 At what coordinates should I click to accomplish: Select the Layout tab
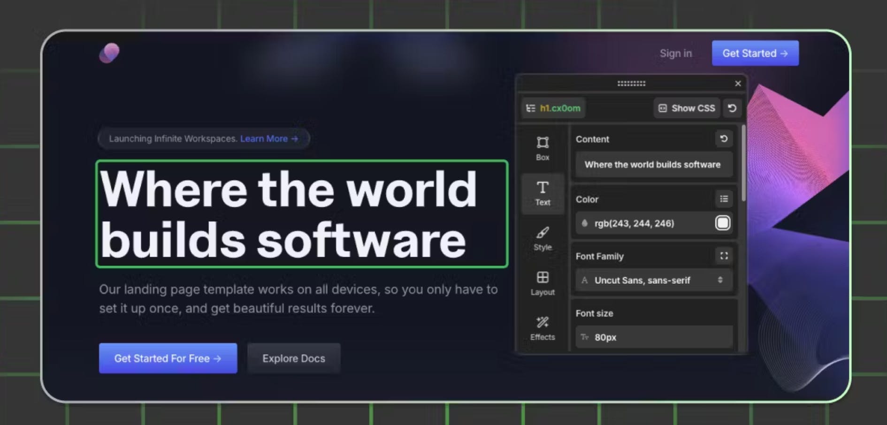(543, 283)
